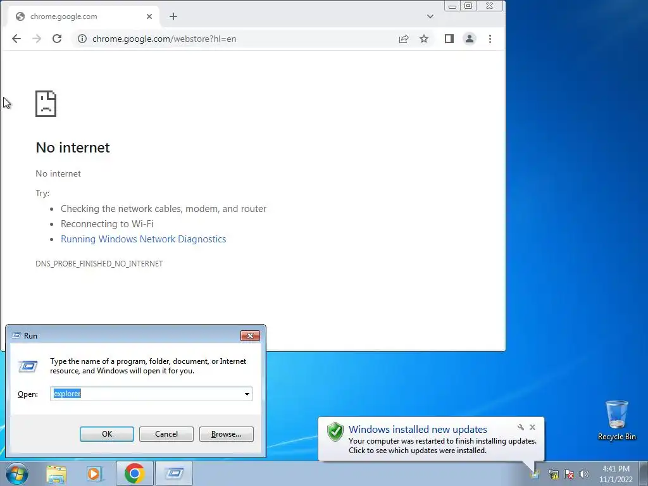The width and height of the screenshot is (648, 486).
Task: Cancel the Run dialog
Action: coord(166,434)
